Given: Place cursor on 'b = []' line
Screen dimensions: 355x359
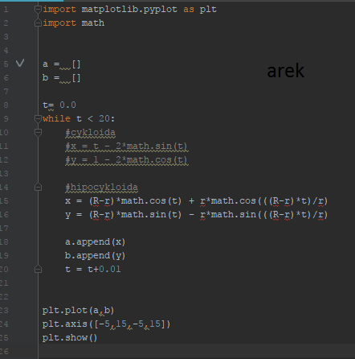Looking at the screenshot, I should pos(61,78).
